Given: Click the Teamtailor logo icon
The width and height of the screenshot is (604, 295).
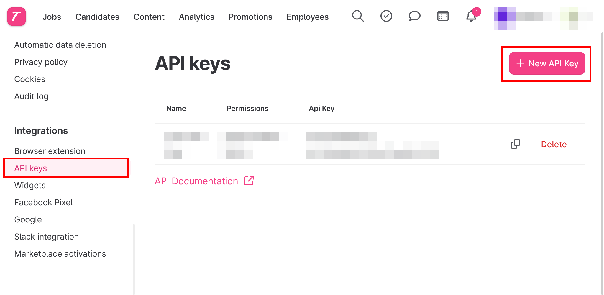Looking at the screenshot, I should click(x=17, y=17).
